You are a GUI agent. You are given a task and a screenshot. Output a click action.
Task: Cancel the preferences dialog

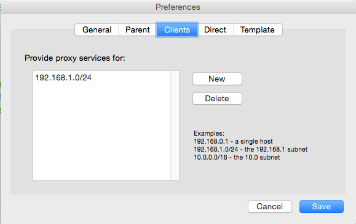click(x=270, y=206)
